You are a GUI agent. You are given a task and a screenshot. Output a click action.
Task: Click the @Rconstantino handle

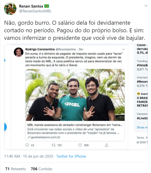coord(66,49)
